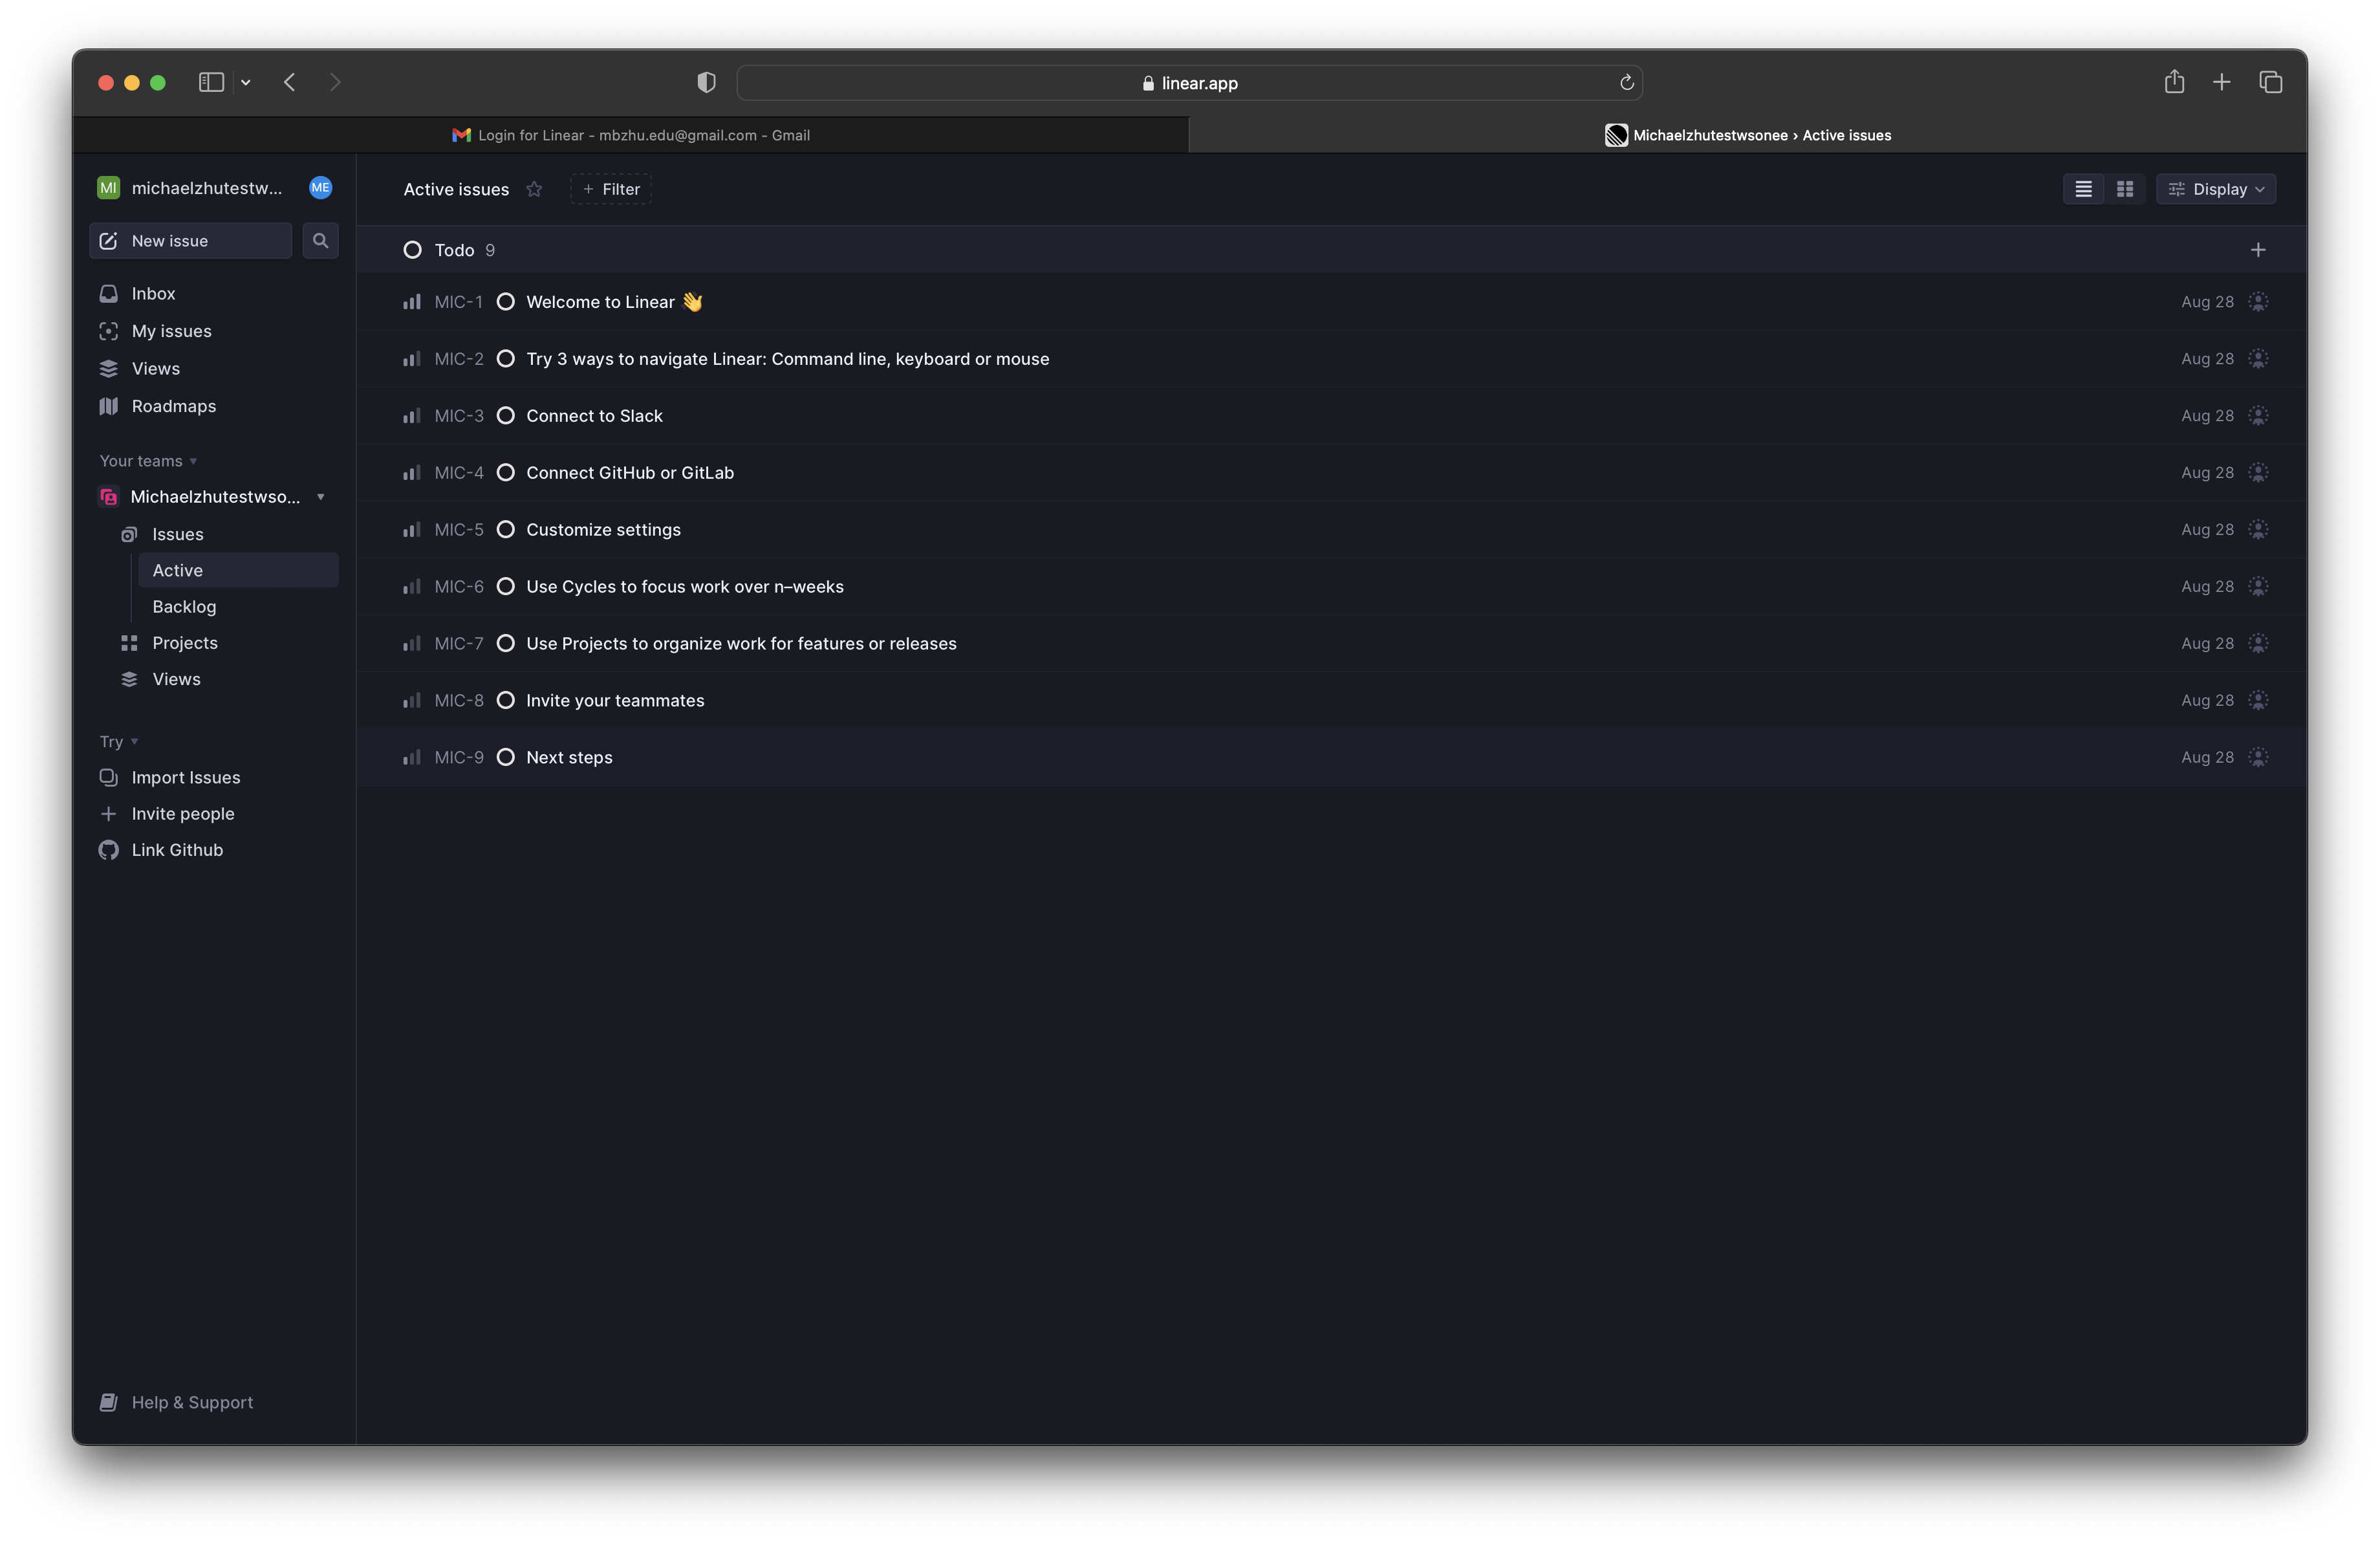Open the Link Github option
The width and height of the screenshot is (2380, 1541).
[x=177, y=849]
